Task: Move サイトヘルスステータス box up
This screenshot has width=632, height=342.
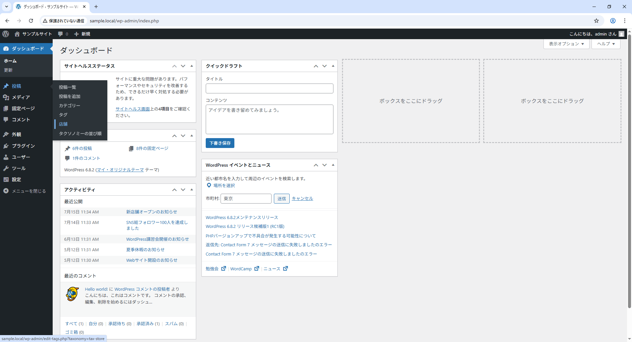Action: (x=174, y=66)
